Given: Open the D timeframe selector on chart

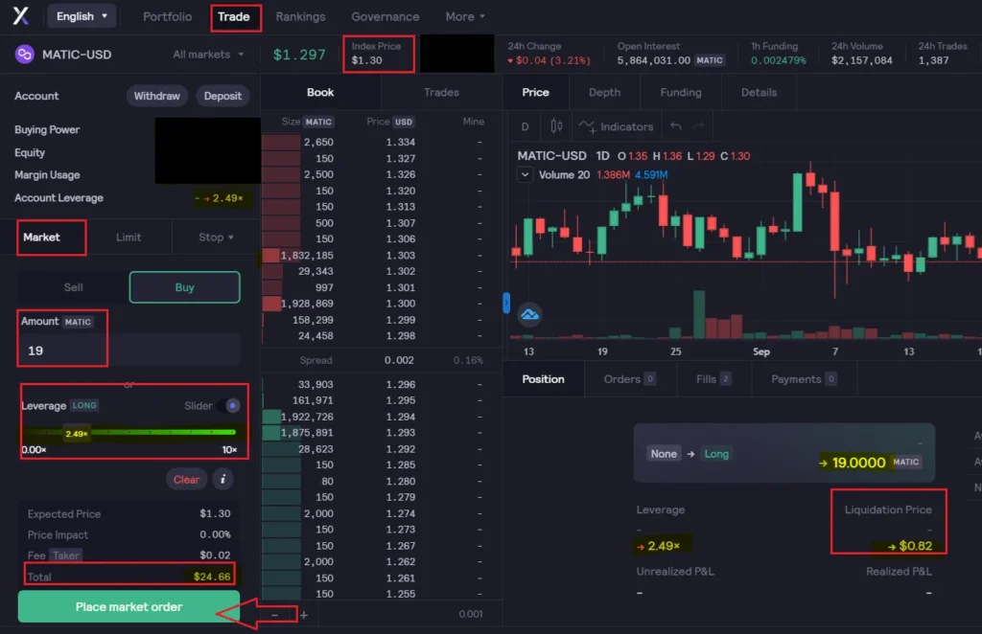Looking at the screenshot, I should click(x=525, y=125).
